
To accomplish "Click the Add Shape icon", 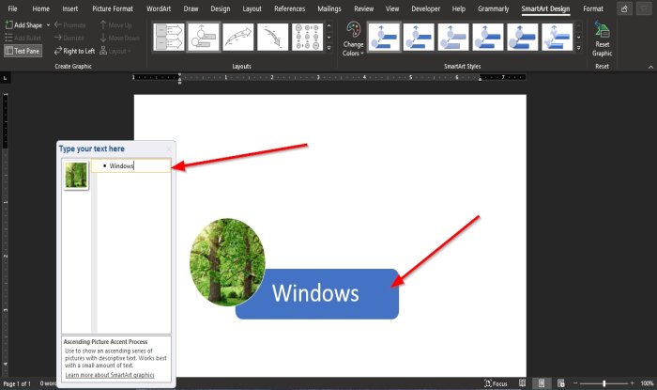I will click(x=8, y=25).
